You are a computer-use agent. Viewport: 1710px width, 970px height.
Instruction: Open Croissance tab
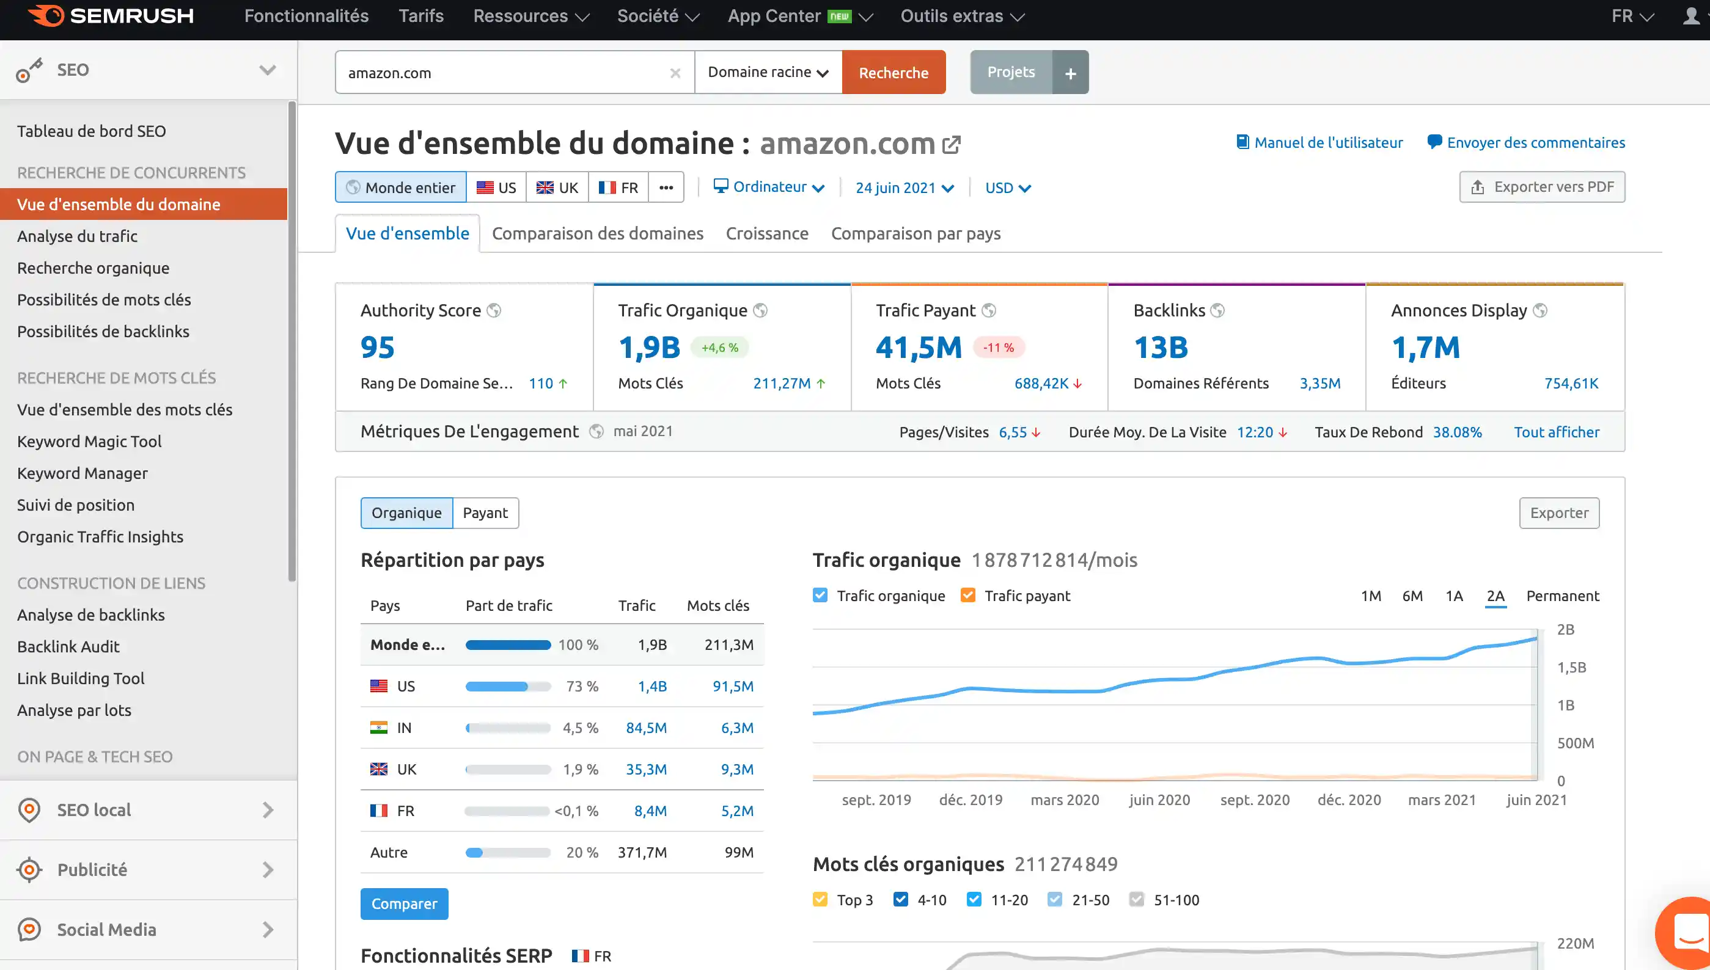tap(767, 233)
